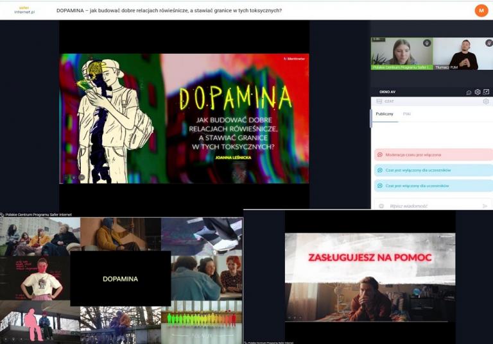
Task: Pop out the OKNO AV window
Action: click(x=486, y=92)
